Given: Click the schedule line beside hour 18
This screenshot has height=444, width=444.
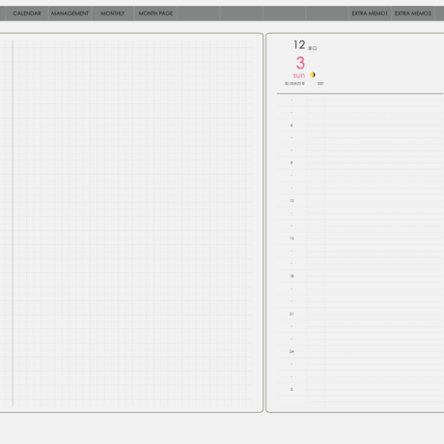Looking at the screenshot, I should coord(375,276).
